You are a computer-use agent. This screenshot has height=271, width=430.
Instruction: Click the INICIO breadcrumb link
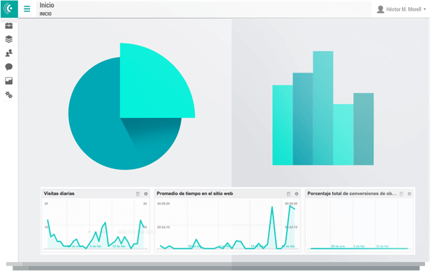[45, 14]
